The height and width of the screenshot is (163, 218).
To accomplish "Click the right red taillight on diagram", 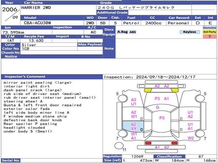I will point(174,143).
